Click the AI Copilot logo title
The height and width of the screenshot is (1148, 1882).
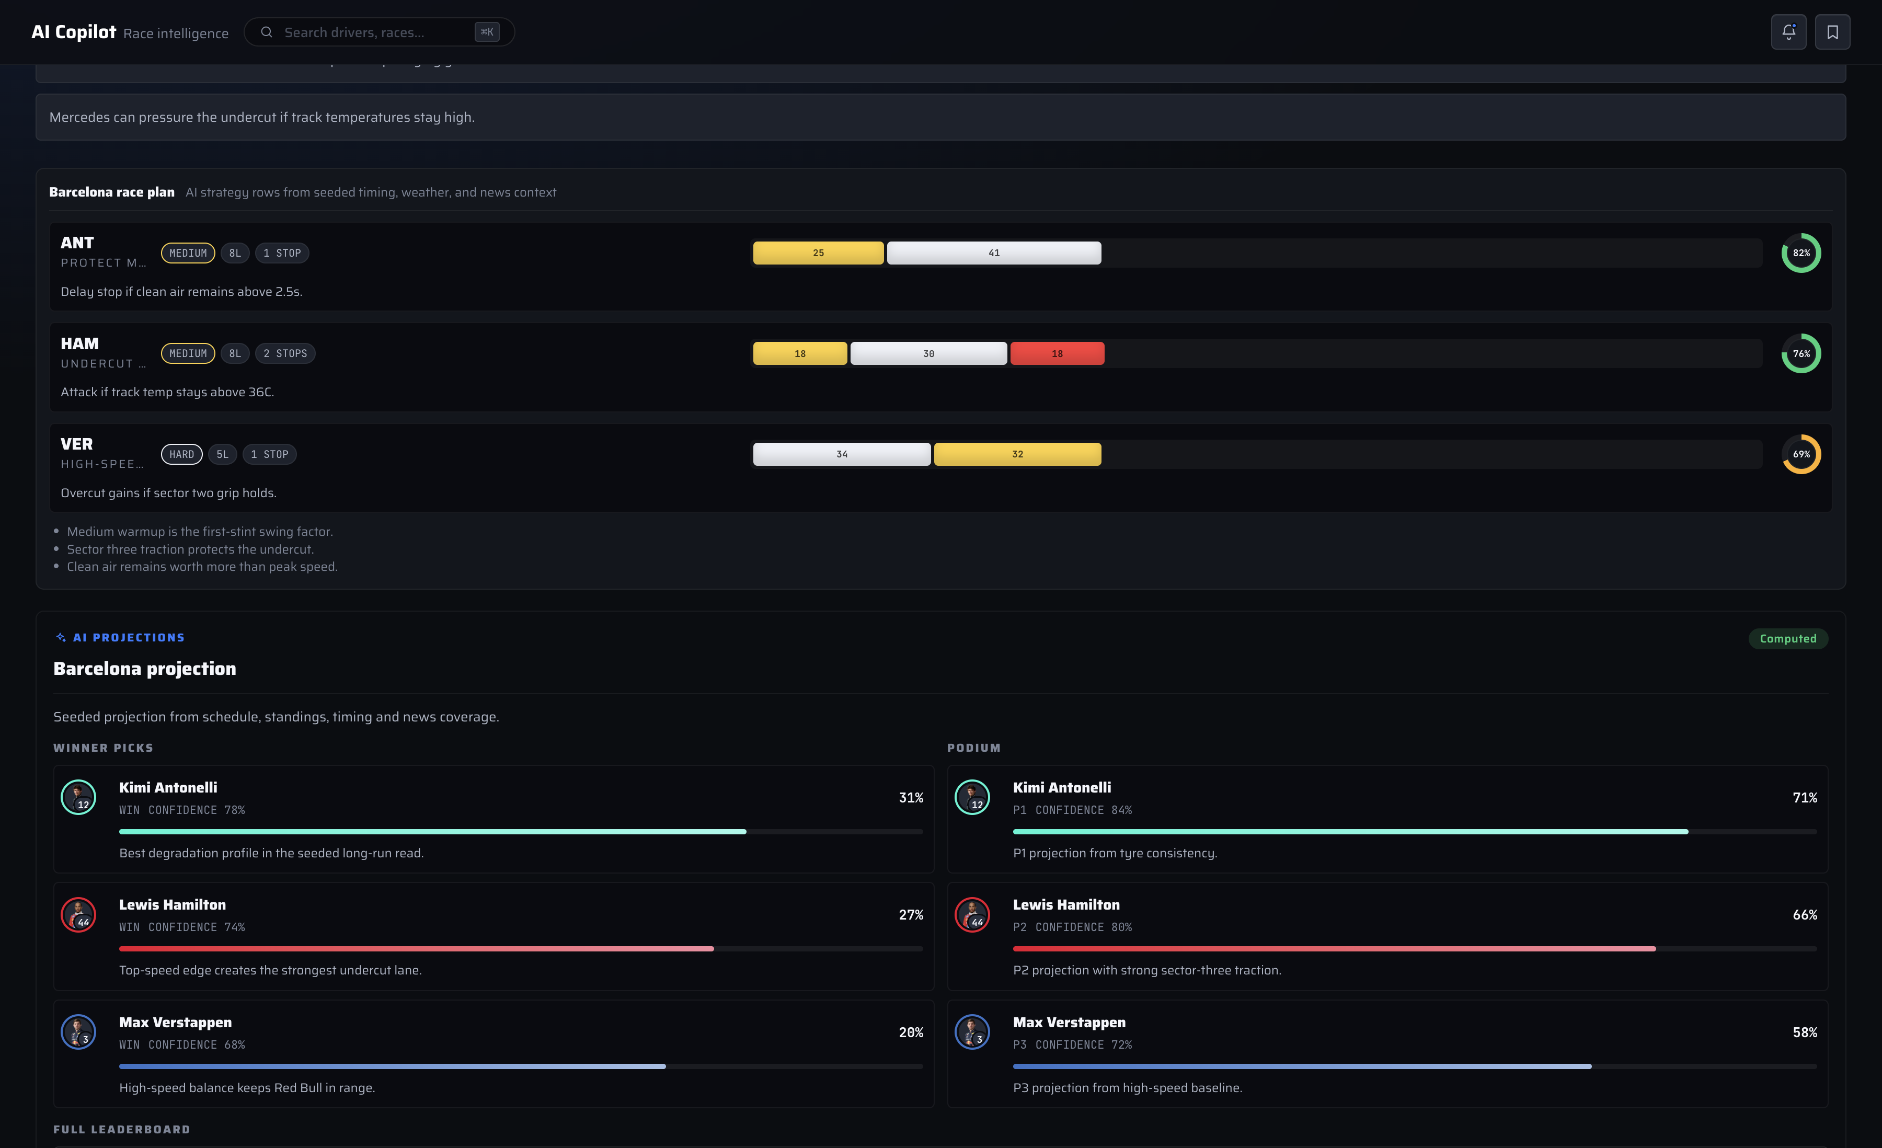[73, 32]
